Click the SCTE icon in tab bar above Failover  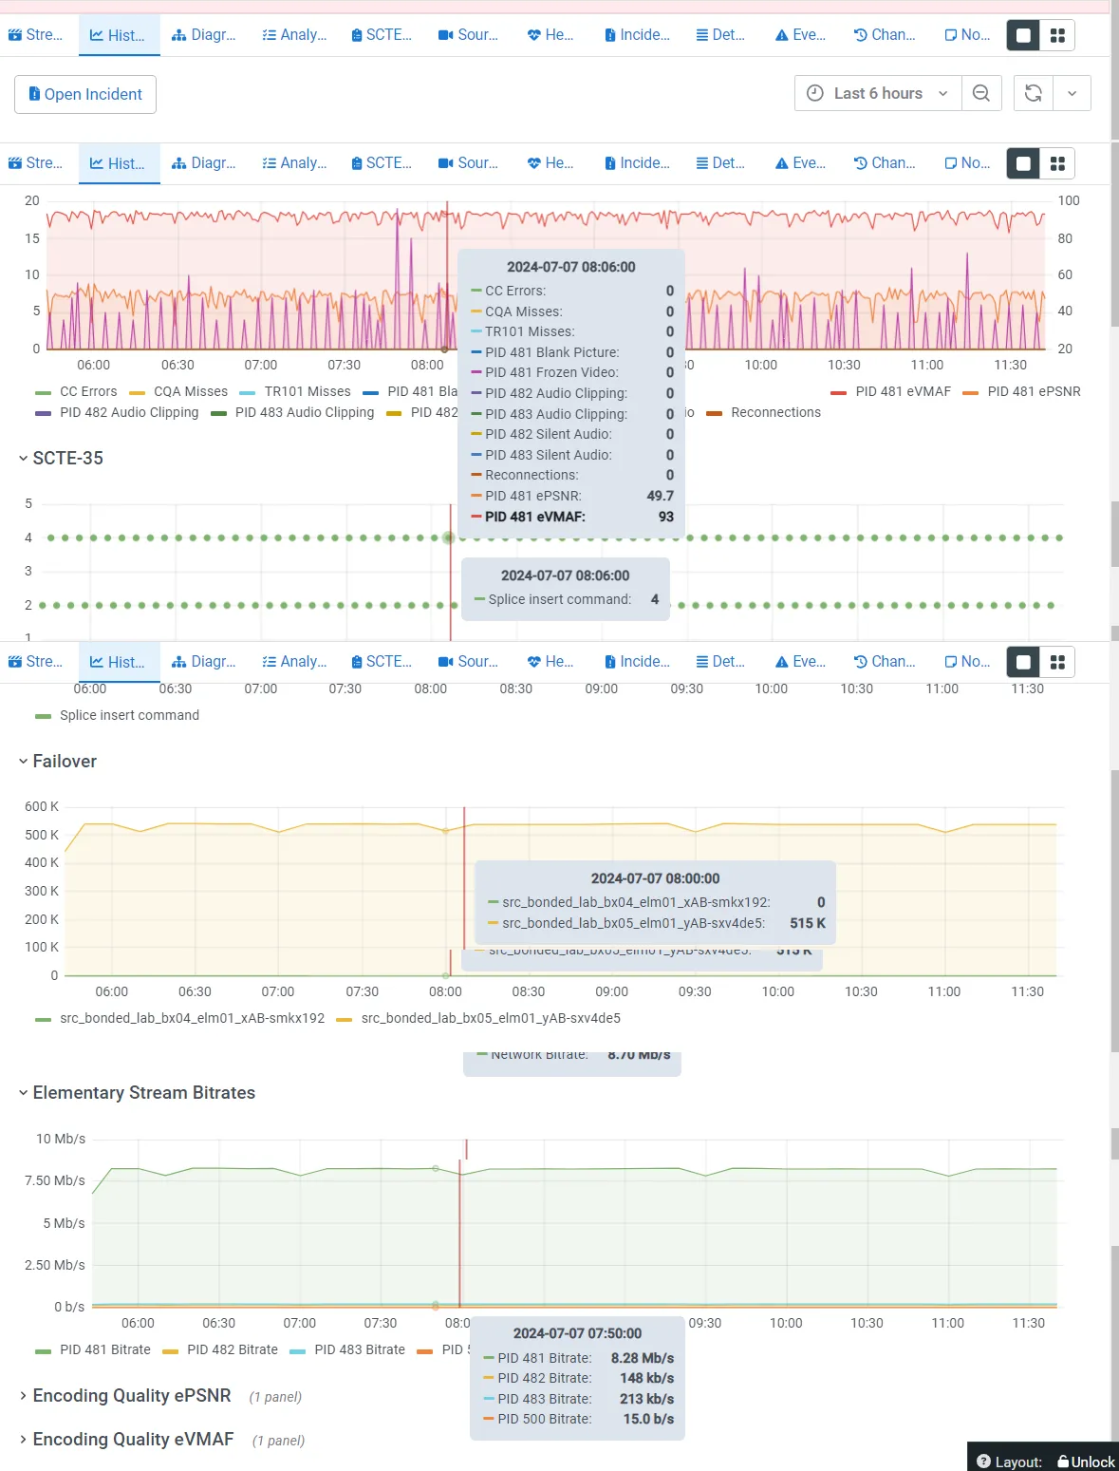coord(357,662)
